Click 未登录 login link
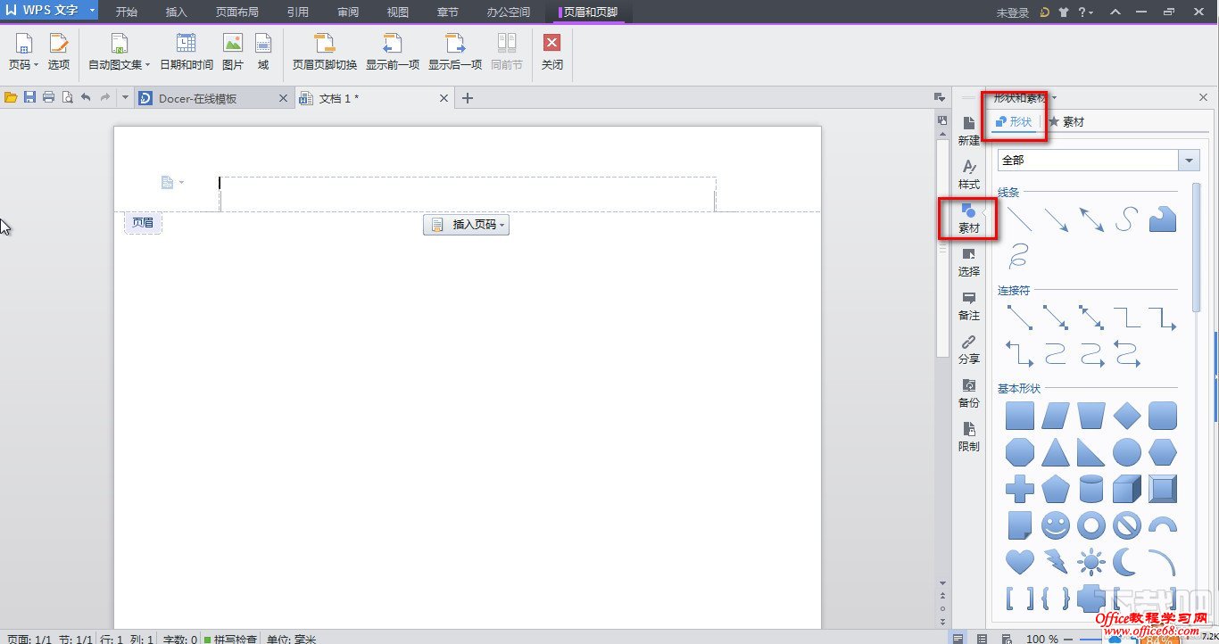The width and height of the screenshot is (1219, 644). pyautogui.click(x=1012, y=12)
